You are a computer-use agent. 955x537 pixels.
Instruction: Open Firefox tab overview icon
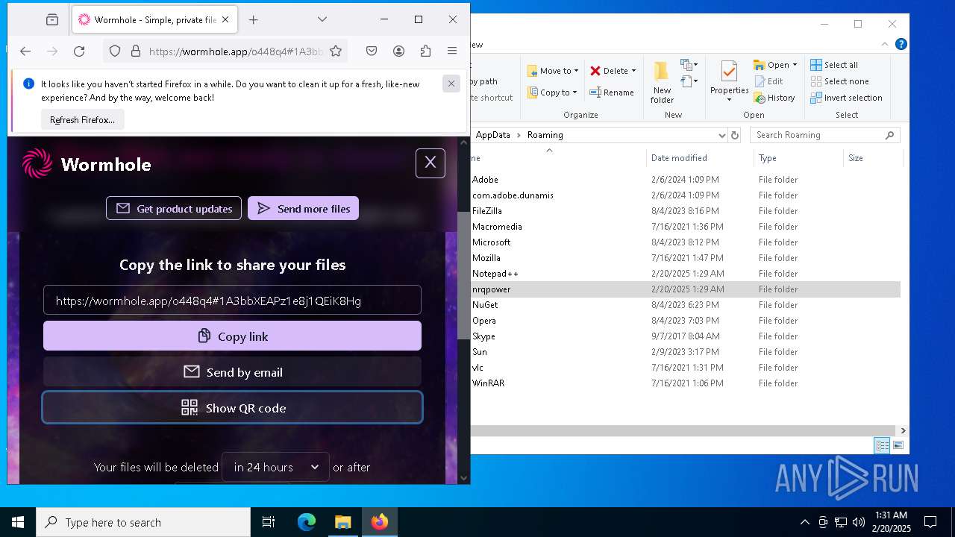[51, 19]
